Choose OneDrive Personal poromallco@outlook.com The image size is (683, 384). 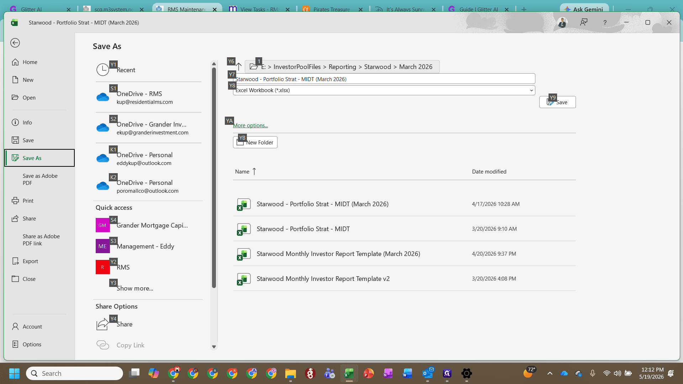(x=148, y=186)
